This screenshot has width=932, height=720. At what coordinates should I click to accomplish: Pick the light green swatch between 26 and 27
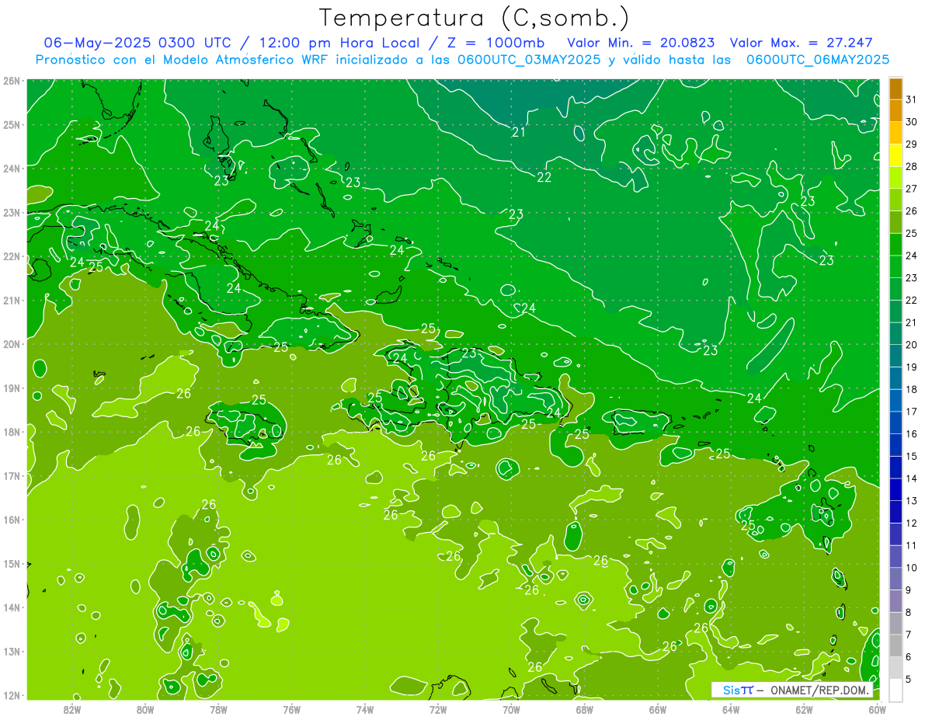[895, 200]
